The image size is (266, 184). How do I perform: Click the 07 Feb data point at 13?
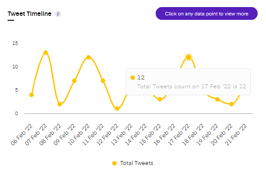coord(45,53)
